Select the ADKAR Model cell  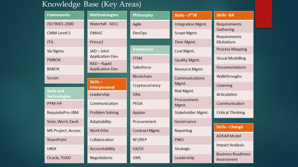[x=233, y=136]
